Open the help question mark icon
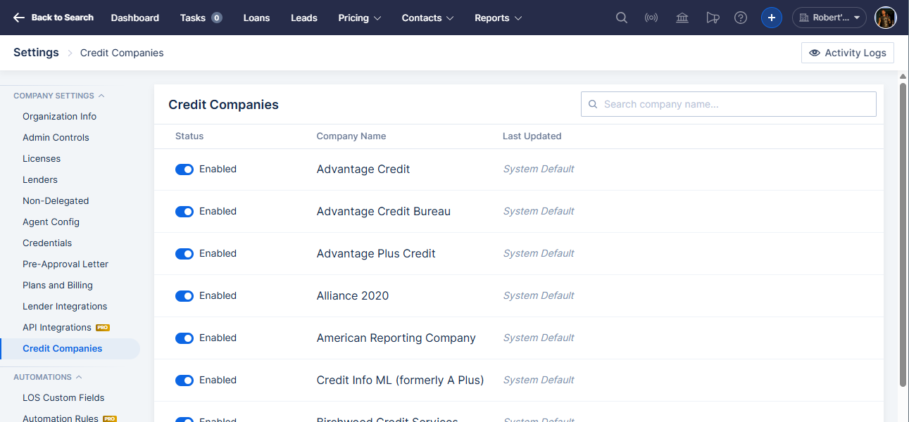This screenshot has height=422, width=909. click(741, 18)
